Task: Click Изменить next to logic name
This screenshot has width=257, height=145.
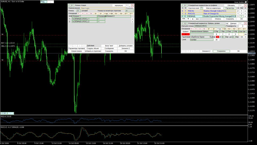Action: (x=130, y=8)
